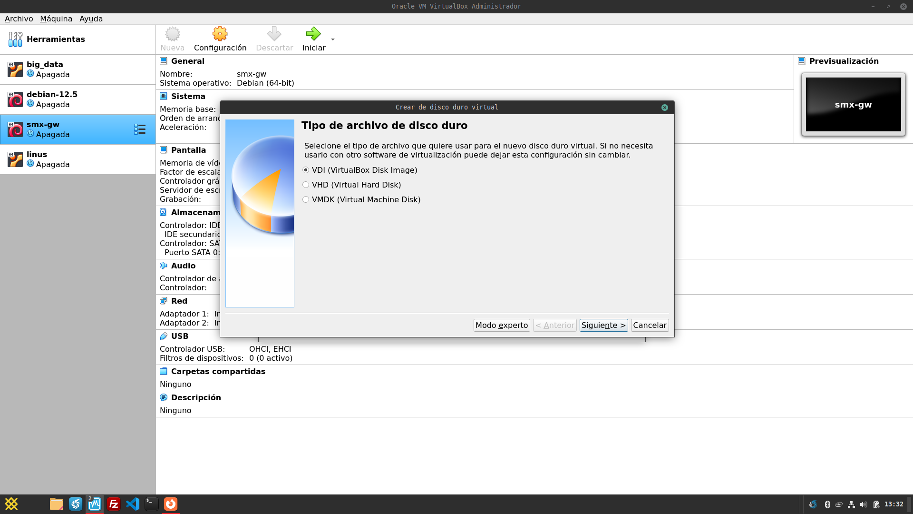Click the clock showing 13:32
913x514 pixels.
coord(894,504)
